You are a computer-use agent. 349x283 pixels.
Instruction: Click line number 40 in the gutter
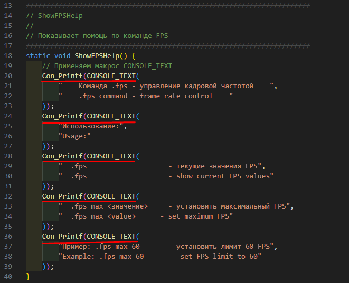(8, 276)
